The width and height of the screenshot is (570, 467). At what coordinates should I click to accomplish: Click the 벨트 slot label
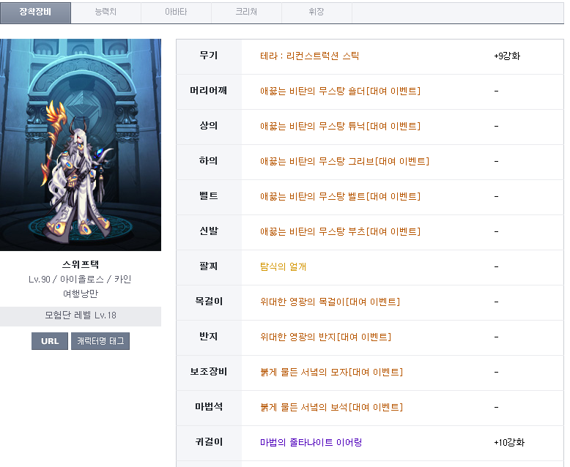pyautogui.click(x=209, y=196)
